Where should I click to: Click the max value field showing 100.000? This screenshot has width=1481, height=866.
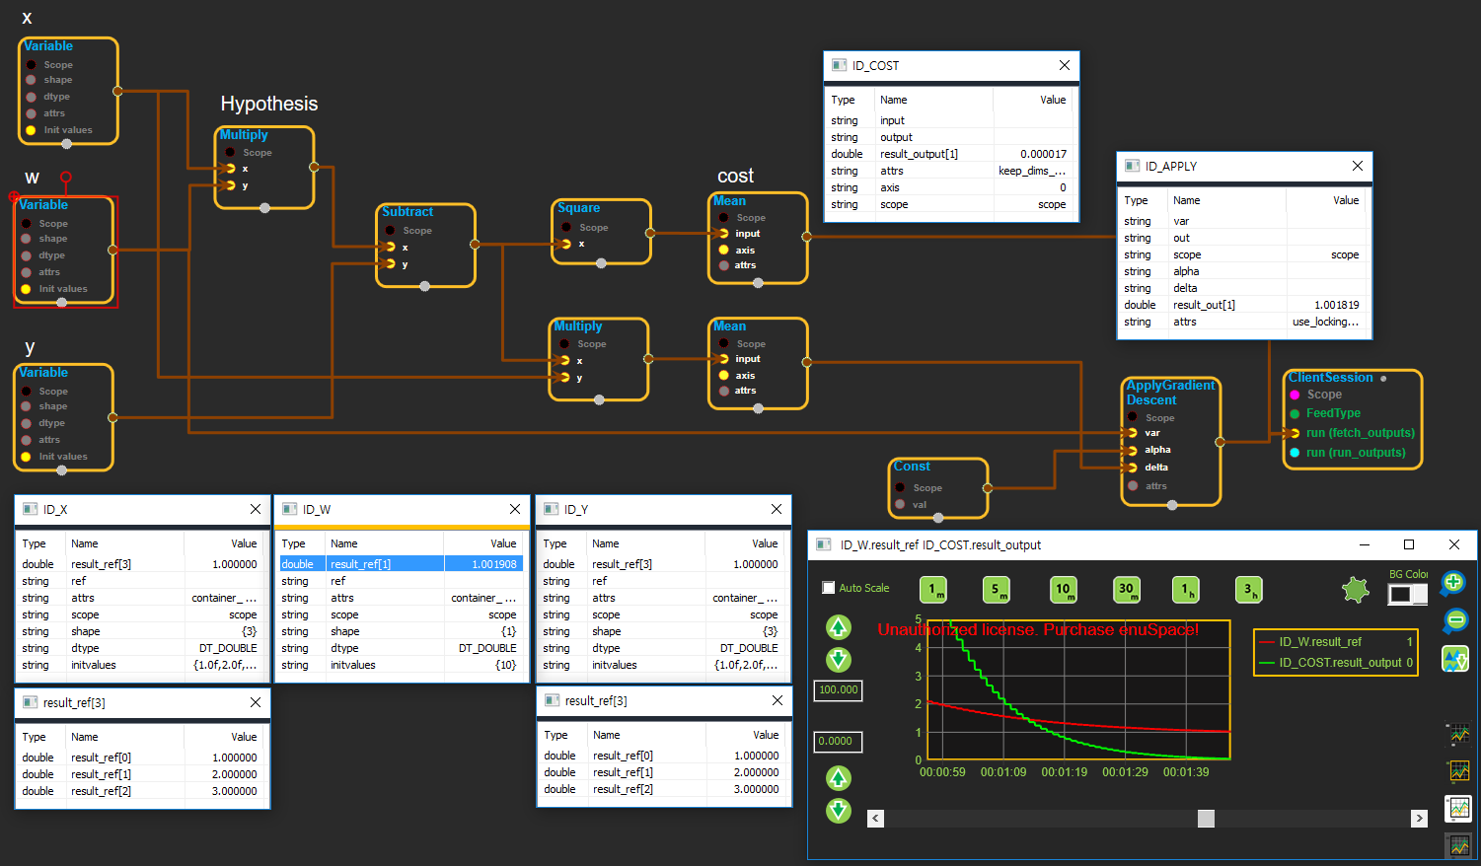tap(838, 690)
